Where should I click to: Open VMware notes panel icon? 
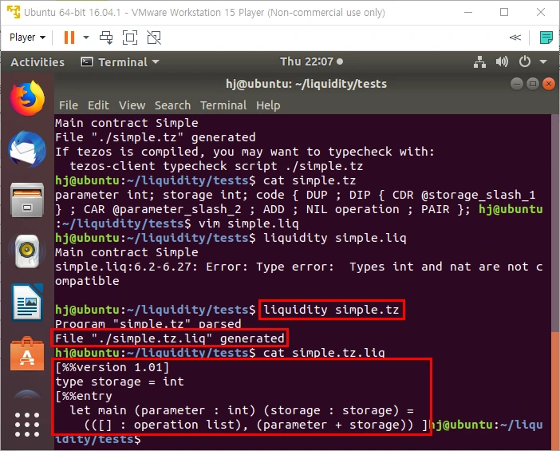pos(546,38)
